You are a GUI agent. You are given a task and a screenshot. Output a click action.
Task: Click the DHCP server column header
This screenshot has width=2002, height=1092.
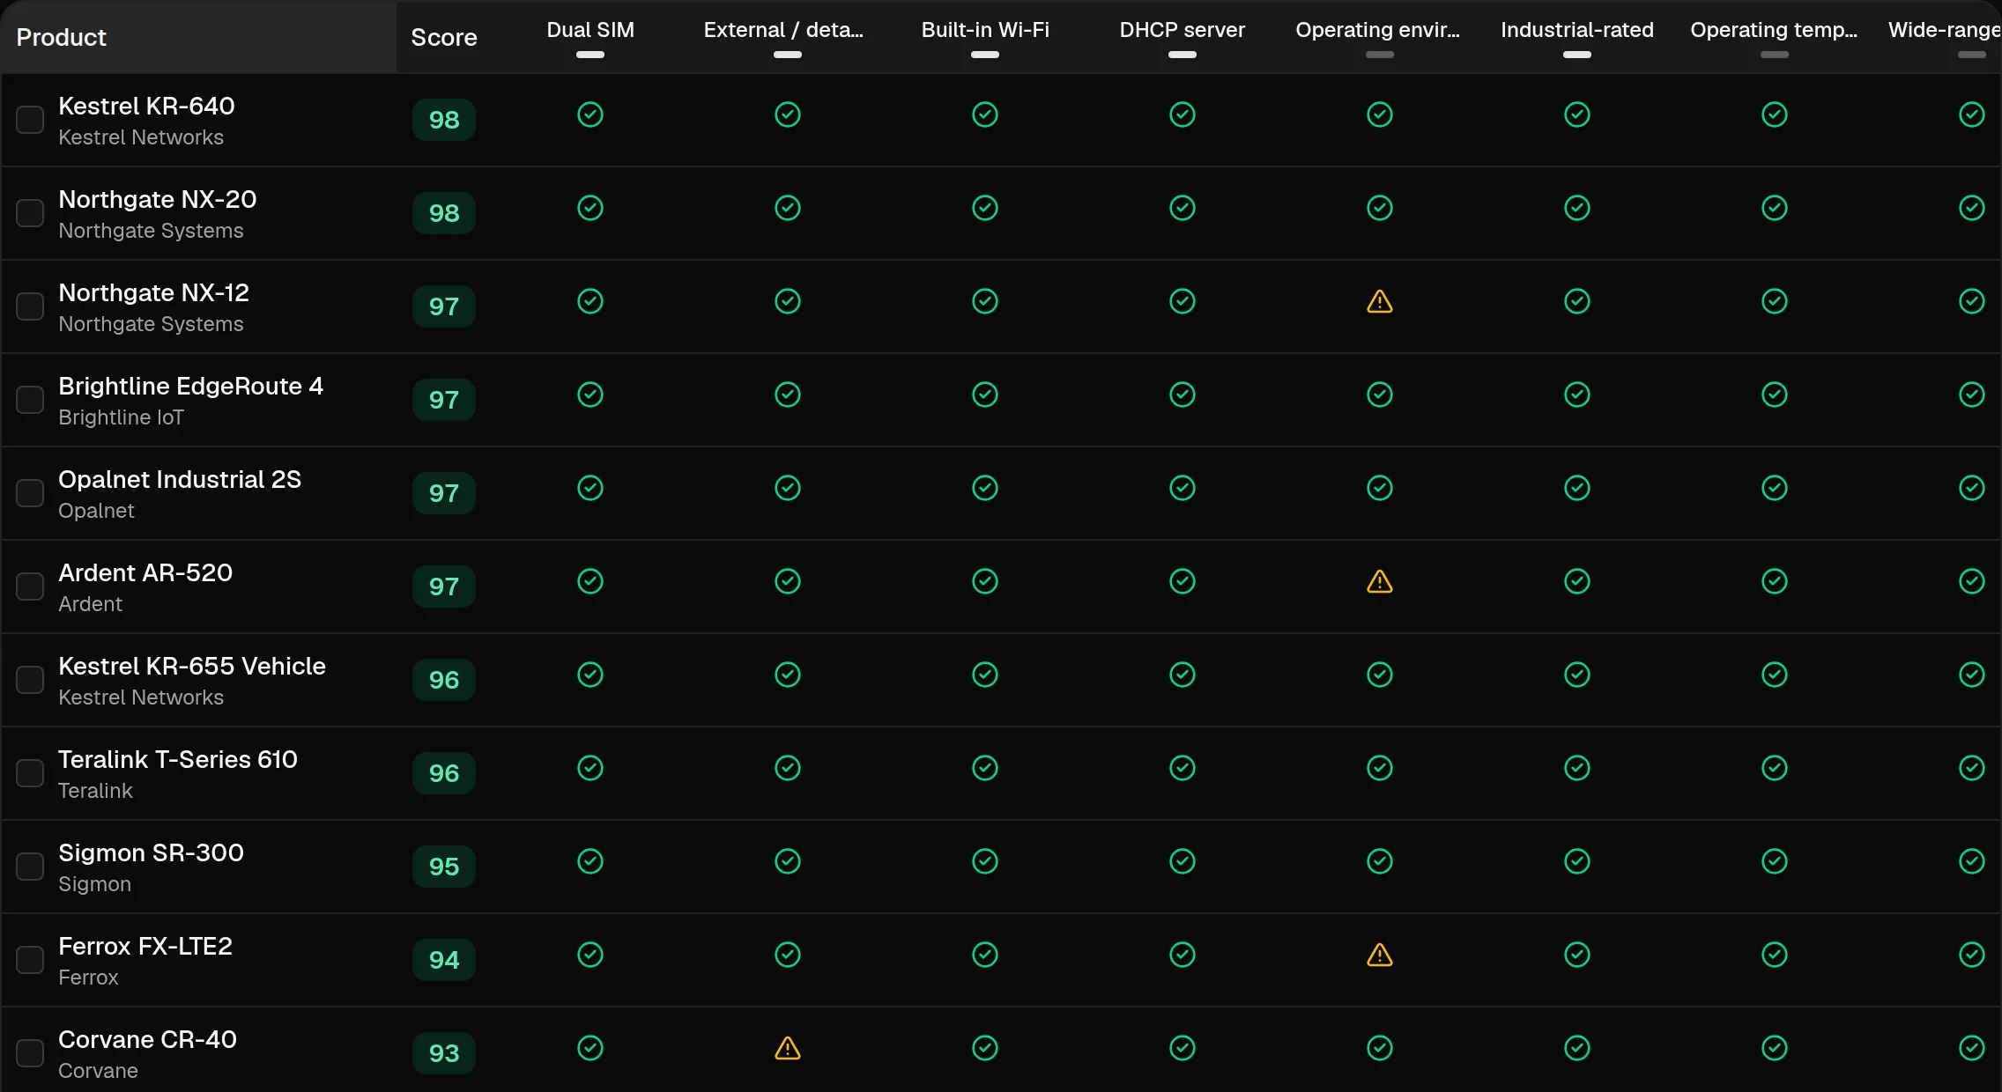click(x=1183, y=30)
